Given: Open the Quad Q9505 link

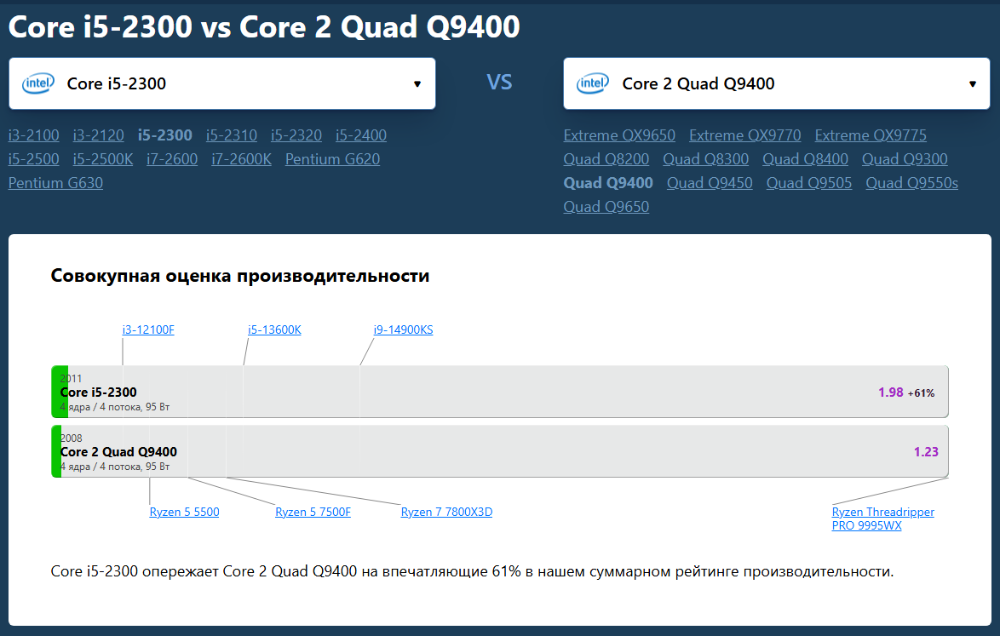Looking at the screenshot, I should [809, 183].
